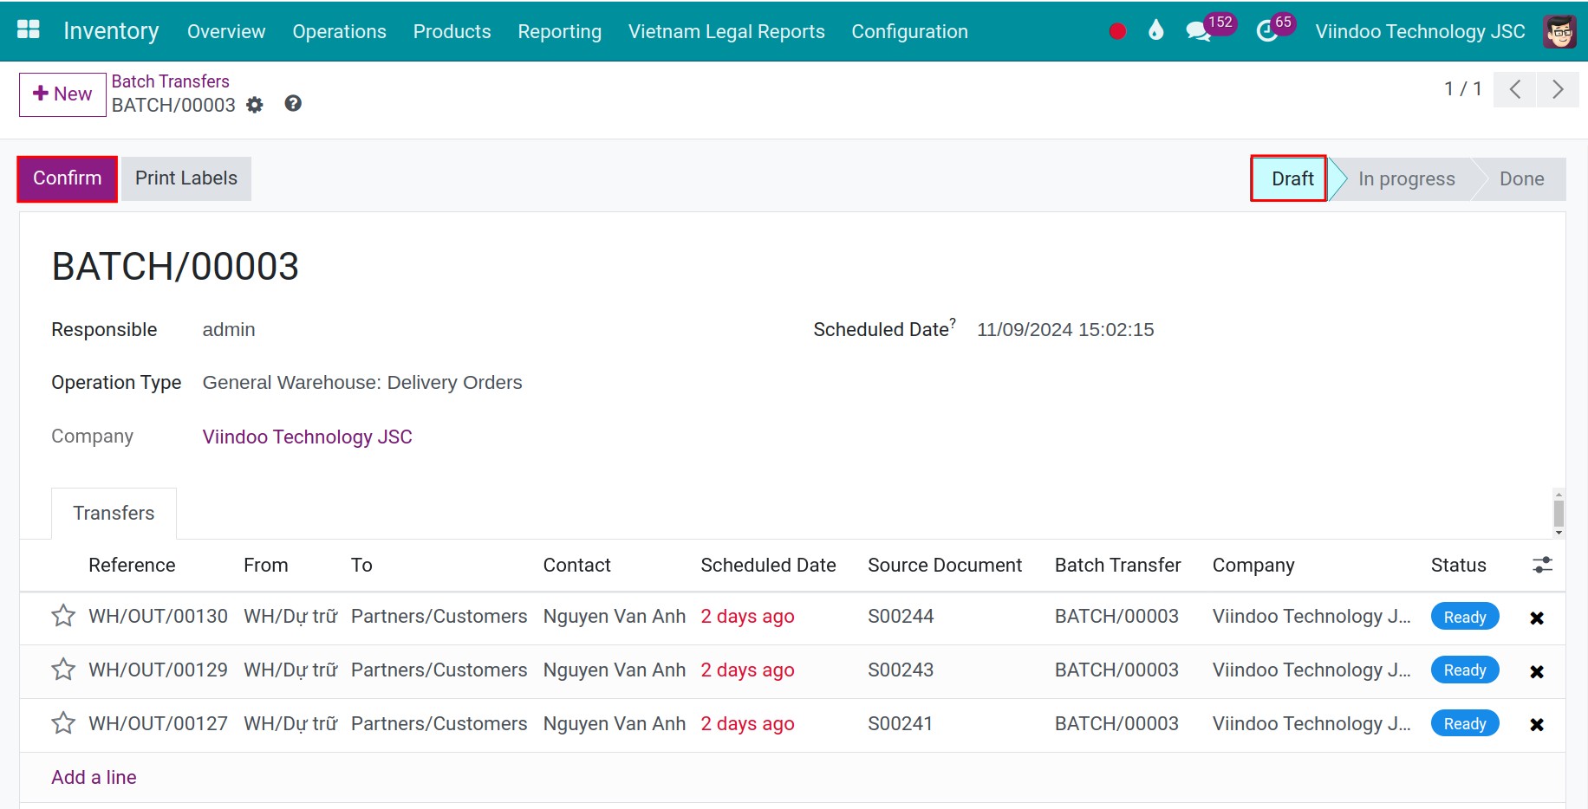Sort by Status column header
The image size is (1588, 809).
1458,565
